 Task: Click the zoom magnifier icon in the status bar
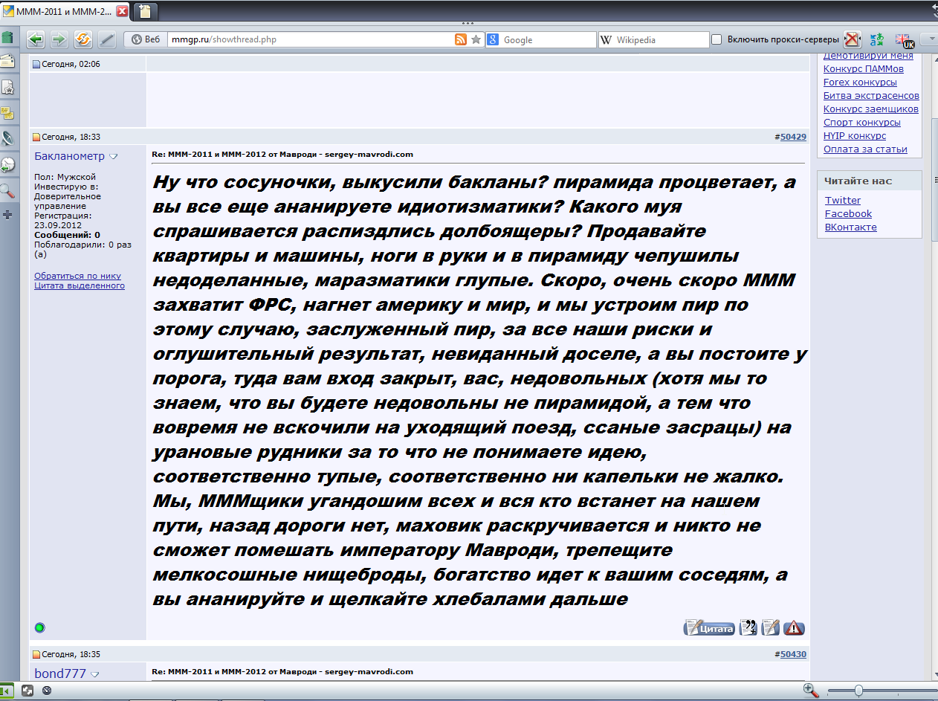pos(811,691)
